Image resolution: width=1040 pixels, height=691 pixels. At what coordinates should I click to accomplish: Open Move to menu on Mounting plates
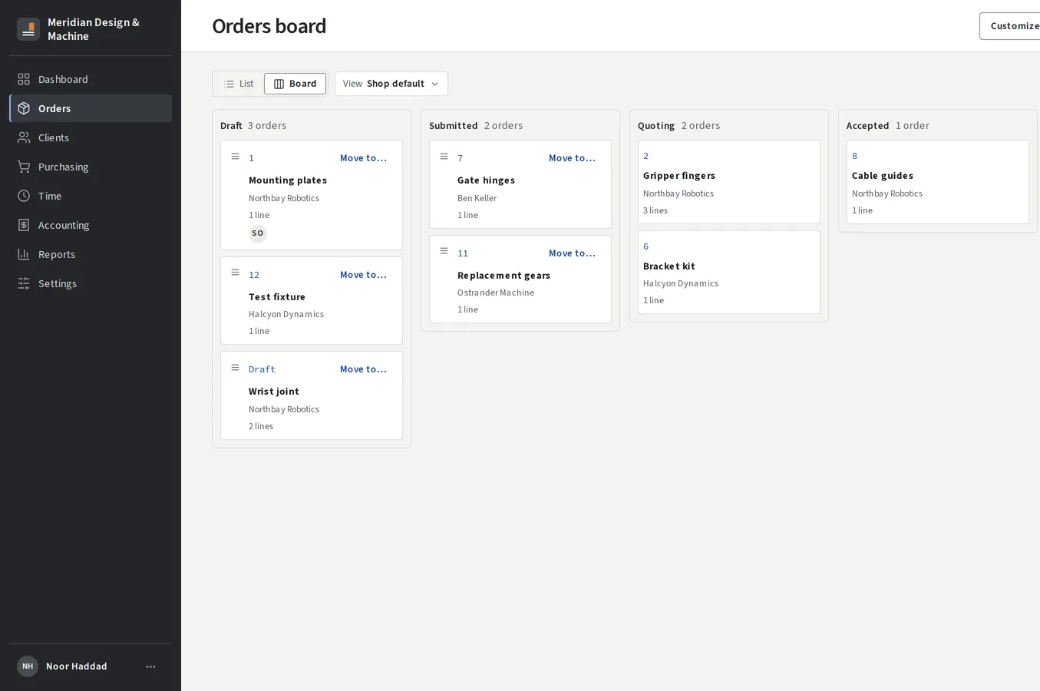pyautogui.click(x=363, y=158)
